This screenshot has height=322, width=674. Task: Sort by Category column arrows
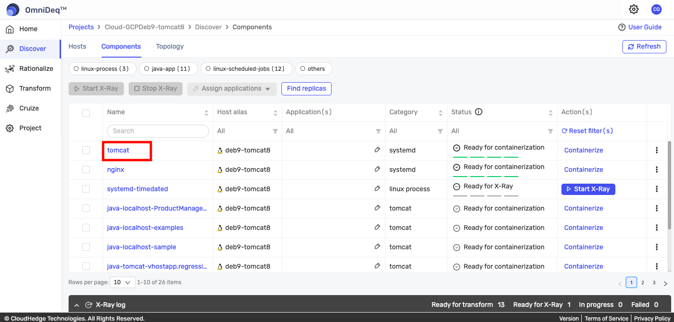[440, 113]
